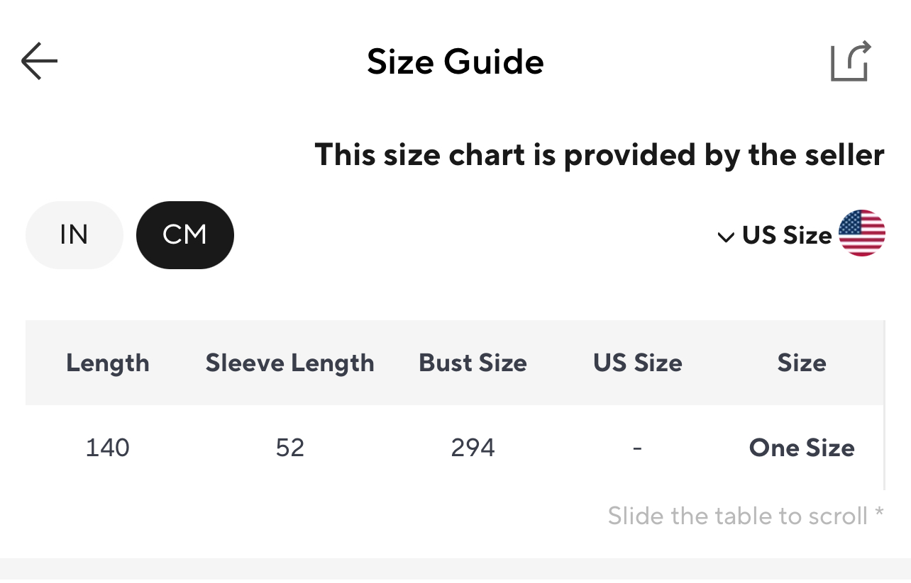The height and width of the screenshot is (583, 911).
Task: Tap the Bust Size column header
Action: pyautogui.click(x=473, y=363)
